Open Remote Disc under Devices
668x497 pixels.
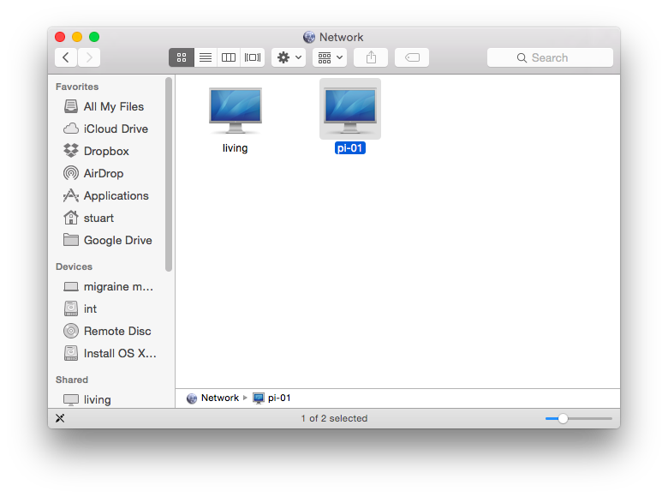tap(116, 331)
